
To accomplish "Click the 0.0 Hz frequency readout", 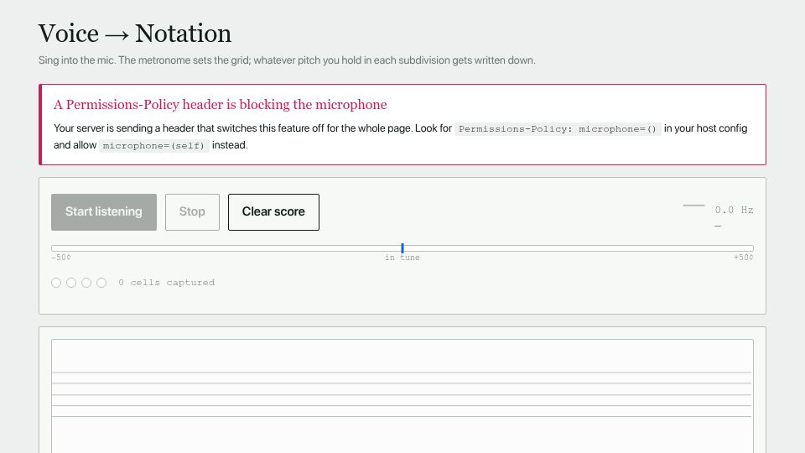I will pos(735,210).
